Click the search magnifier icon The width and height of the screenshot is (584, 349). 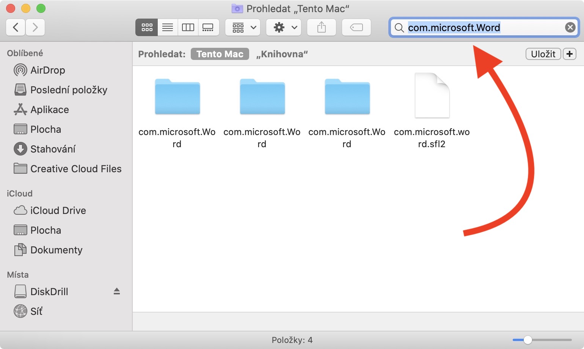399,27
